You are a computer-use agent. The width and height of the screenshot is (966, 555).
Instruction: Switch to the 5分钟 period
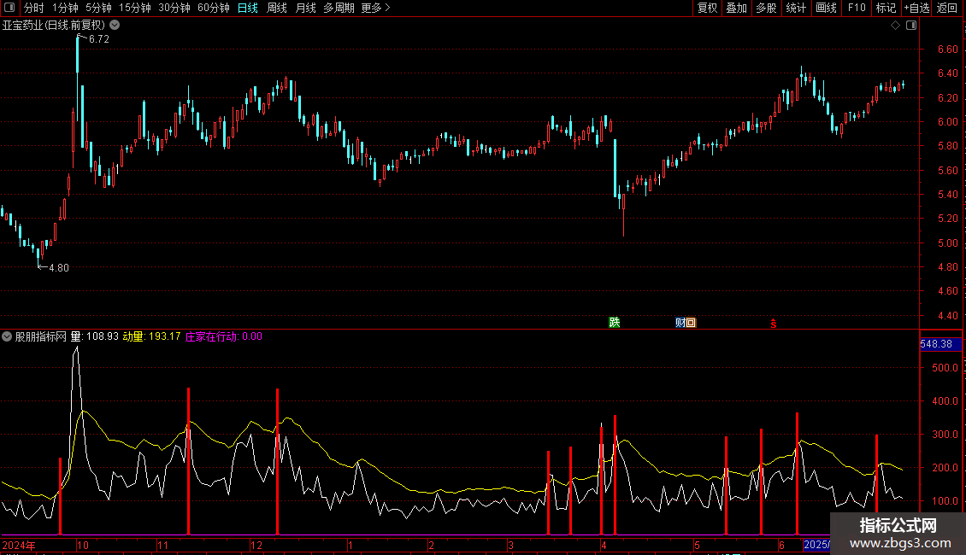click(98, 8)
